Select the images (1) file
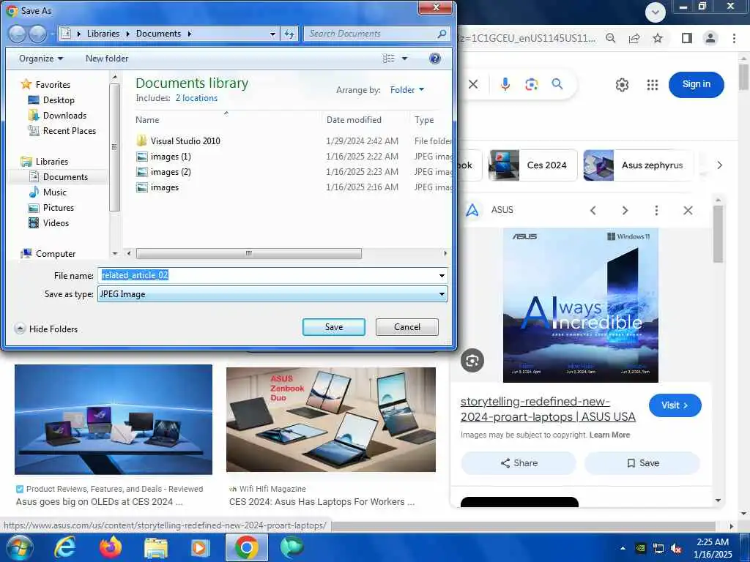 (164, 157)
